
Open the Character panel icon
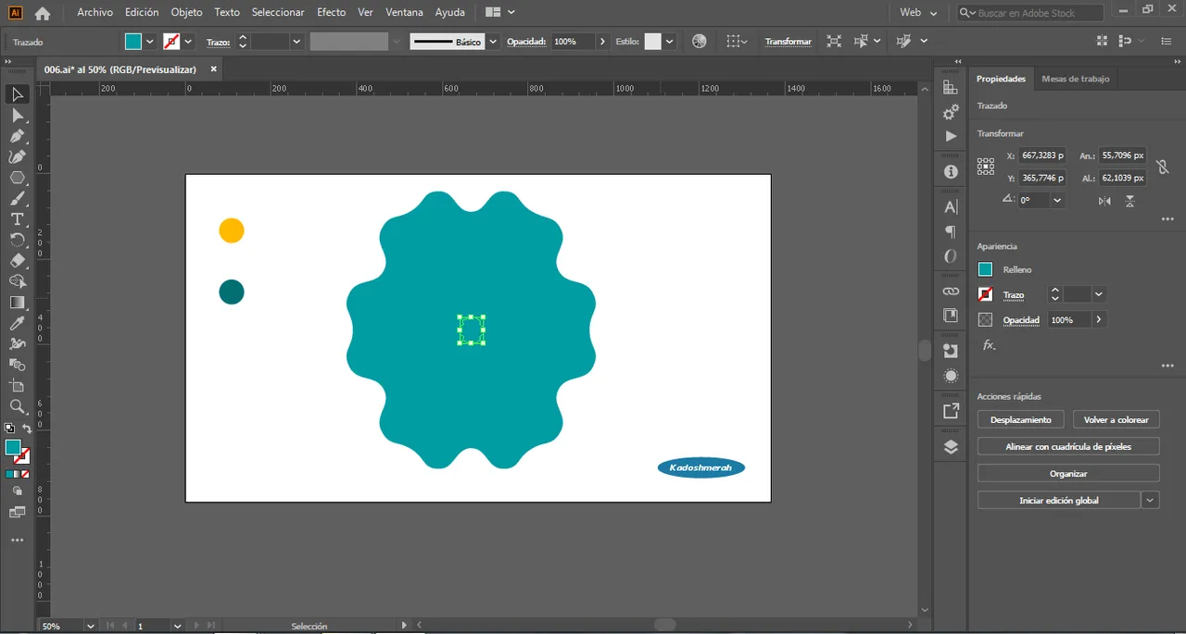951,207
